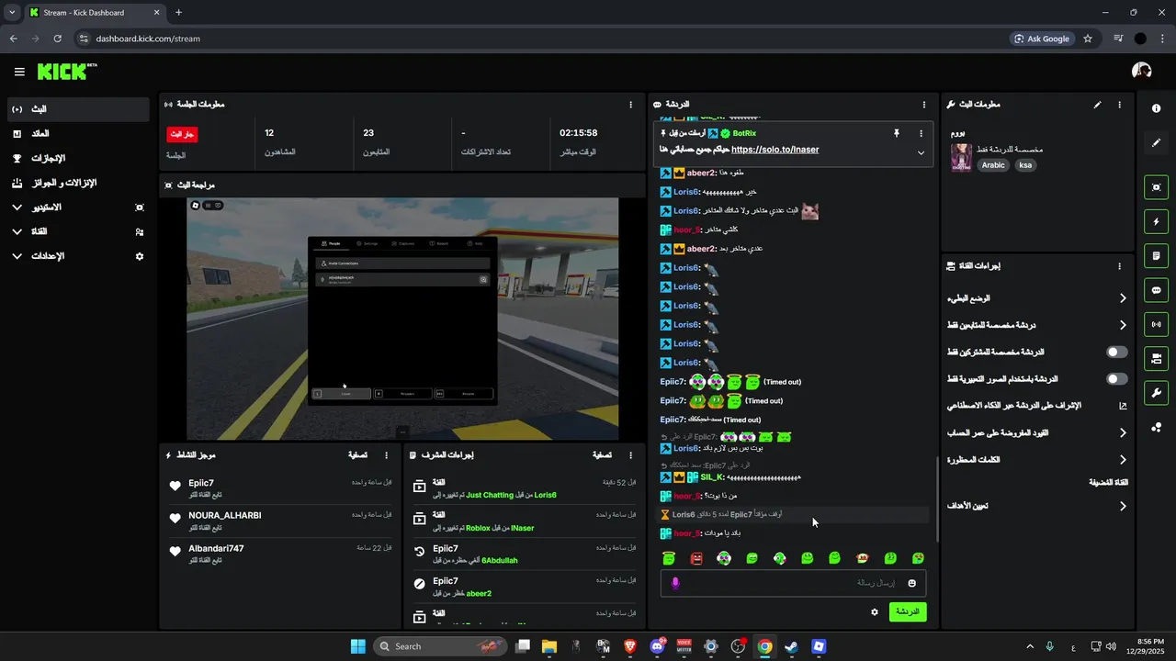Image resolution: width=1176 pixels, height=661 pixels.
Task: Click the moderator actions filter button
Action: (x=603, y=455)
